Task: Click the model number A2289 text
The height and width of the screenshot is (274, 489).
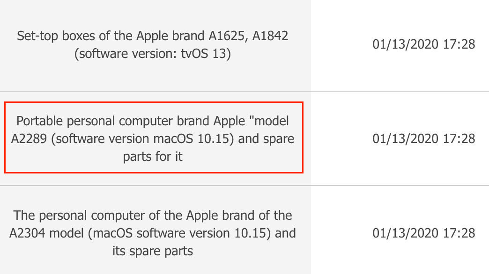Action: click(x=29, y=138)
